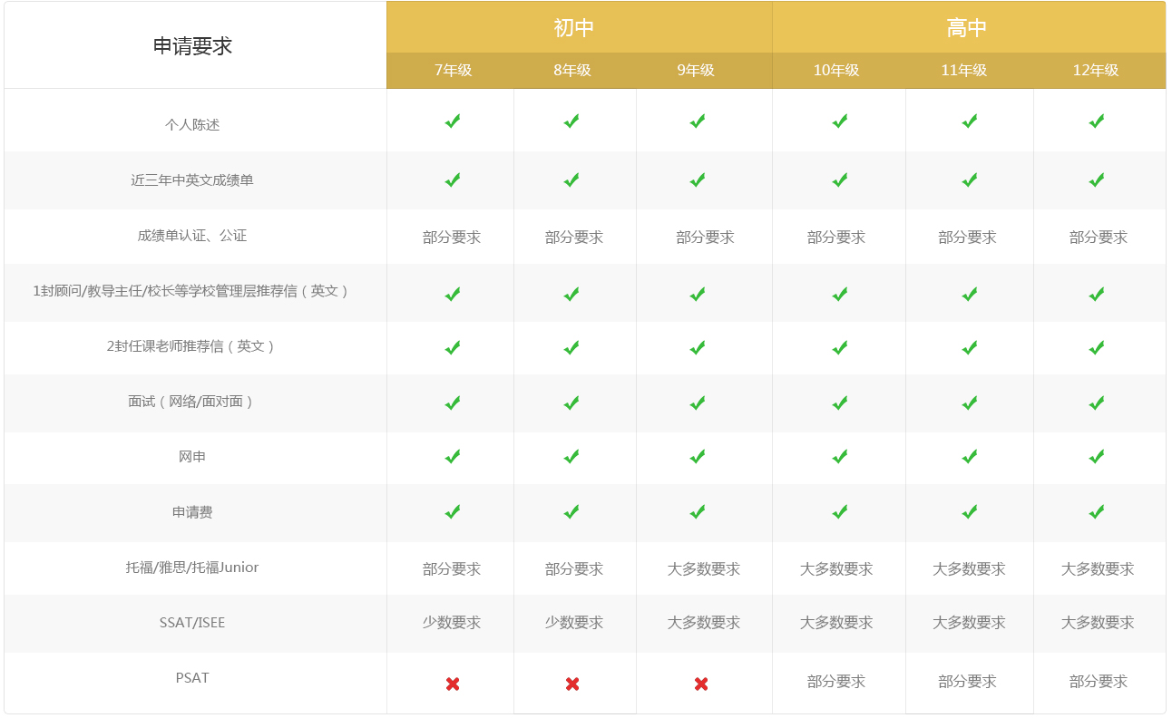Click the 面试 checkmark under 11年级
This screenshot has width=1172, height=718.
970,403
